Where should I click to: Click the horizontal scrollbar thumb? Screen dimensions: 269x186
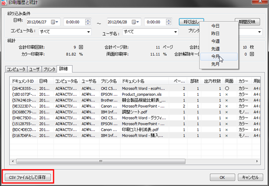point(101,161)
